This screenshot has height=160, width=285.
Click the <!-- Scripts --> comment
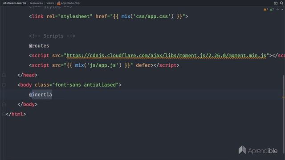[x=52, y=36]
